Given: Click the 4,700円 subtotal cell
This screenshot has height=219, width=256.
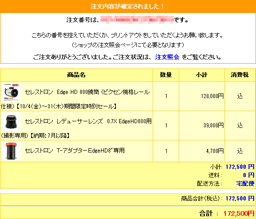Looking at the screenshot, I should [202, 151].
